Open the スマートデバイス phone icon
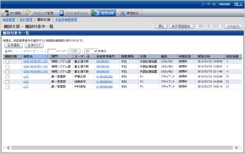The height and width of the screenshot is (154, 245). (x=62, y=13)
